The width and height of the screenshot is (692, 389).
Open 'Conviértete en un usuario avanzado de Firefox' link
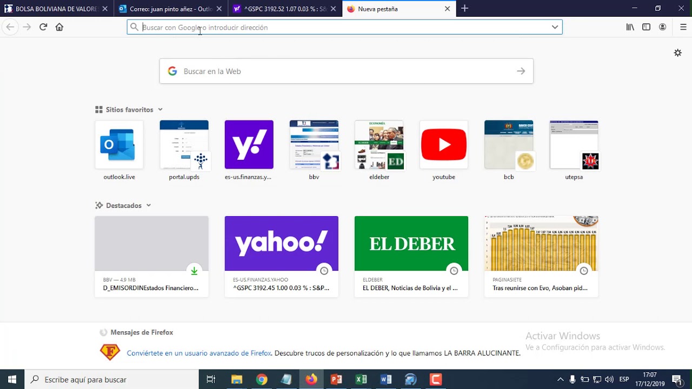(x=199, y=353)
